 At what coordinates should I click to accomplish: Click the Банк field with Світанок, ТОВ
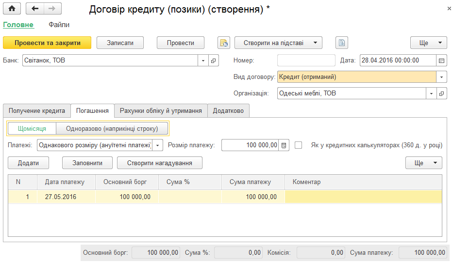tap(110, 61)
